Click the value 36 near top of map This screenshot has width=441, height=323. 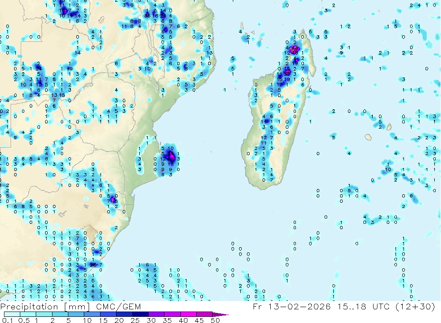tap(147, 16)
